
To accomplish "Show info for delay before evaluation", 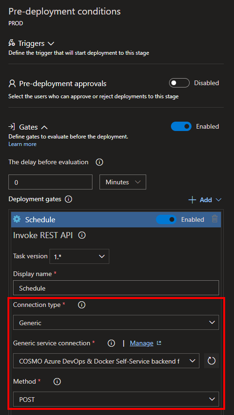I will 99,162.
